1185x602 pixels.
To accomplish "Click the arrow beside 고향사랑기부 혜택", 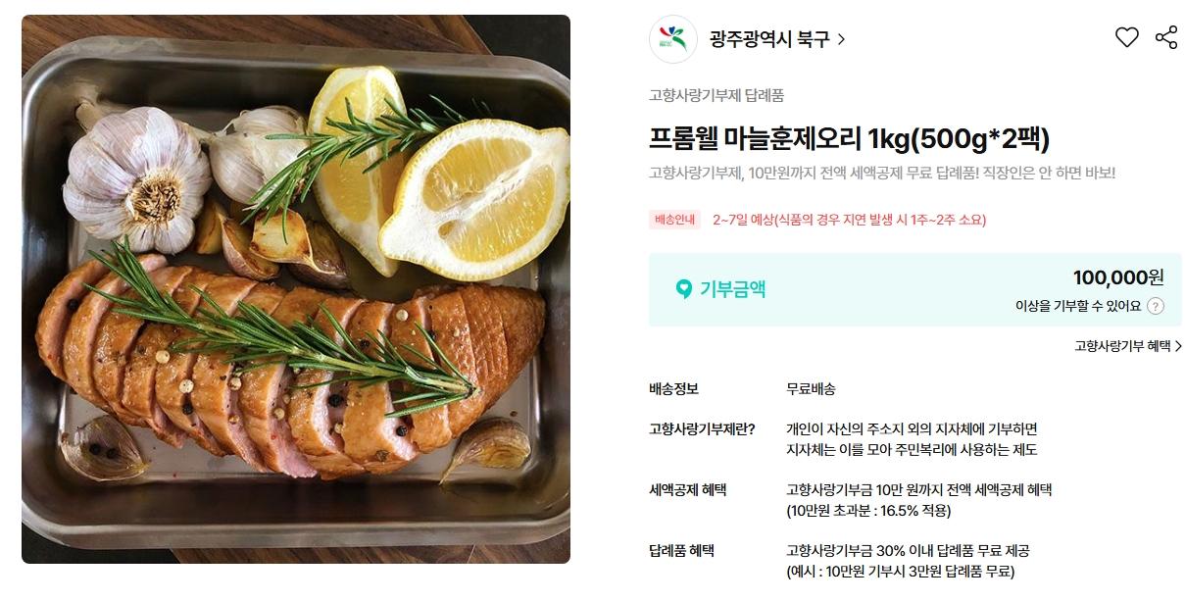I will tap(1178, 346).
